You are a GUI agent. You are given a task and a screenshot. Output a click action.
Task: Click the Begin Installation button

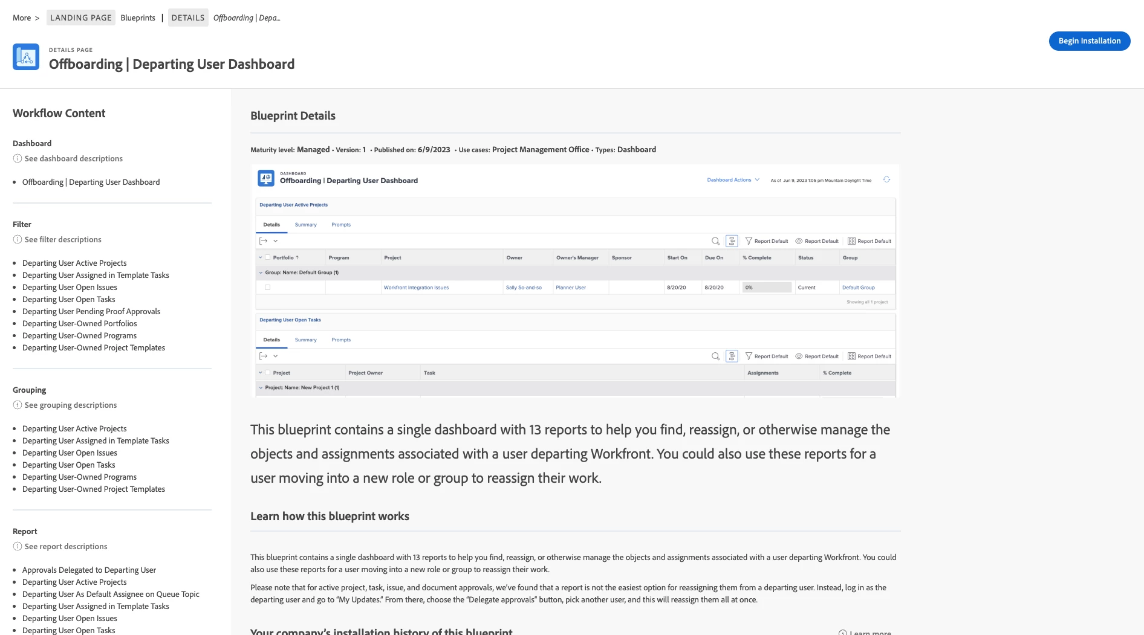click(x=1090, y=41)
